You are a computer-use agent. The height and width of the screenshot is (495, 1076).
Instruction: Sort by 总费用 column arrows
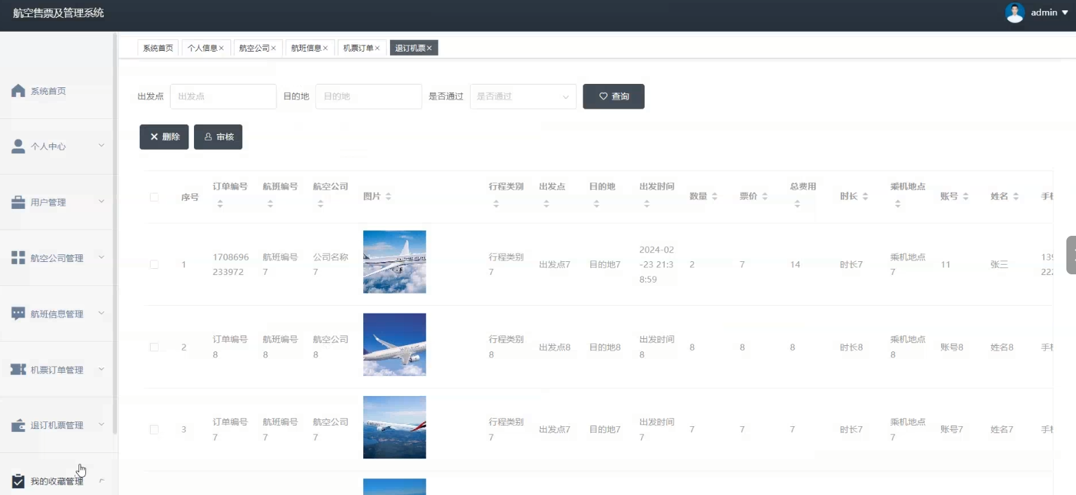[797, 203]
